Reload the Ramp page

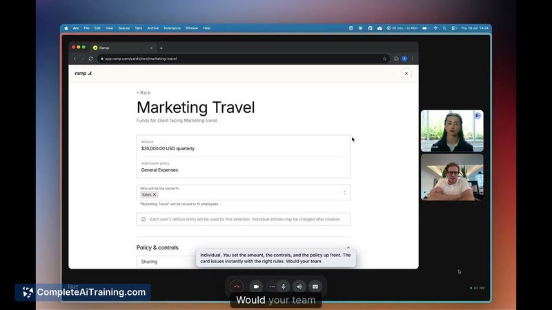point(91,59)
